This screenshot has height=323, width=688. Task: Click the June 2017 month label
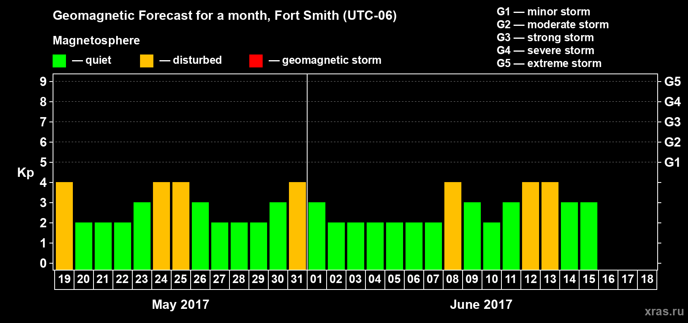(481, 304)
